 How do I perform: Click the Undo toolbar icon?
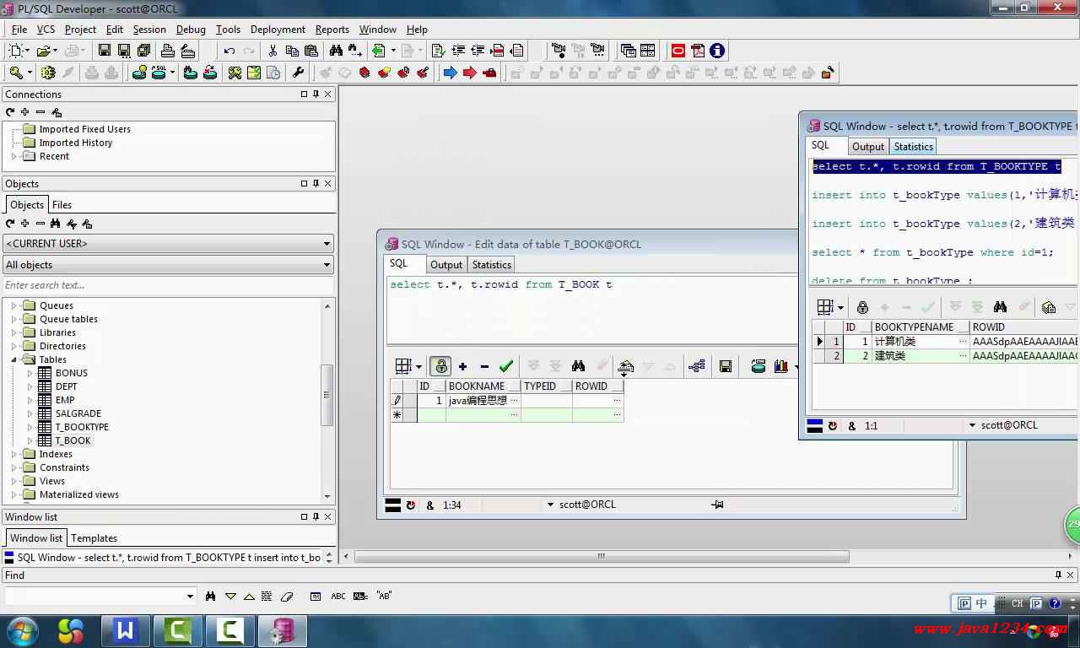[x=229, y=51]
